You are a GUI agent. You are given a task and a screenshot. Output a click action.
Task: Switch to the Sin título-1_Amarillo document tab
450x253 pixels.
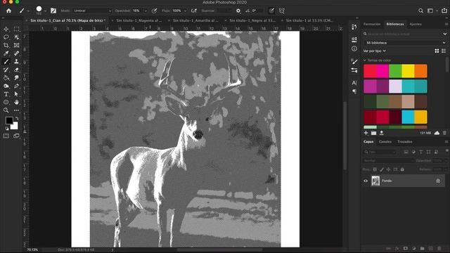(x=196, y=20)
